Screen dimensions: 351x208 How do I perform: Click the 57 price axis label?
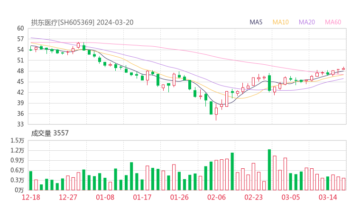click(x=20, y=39)
